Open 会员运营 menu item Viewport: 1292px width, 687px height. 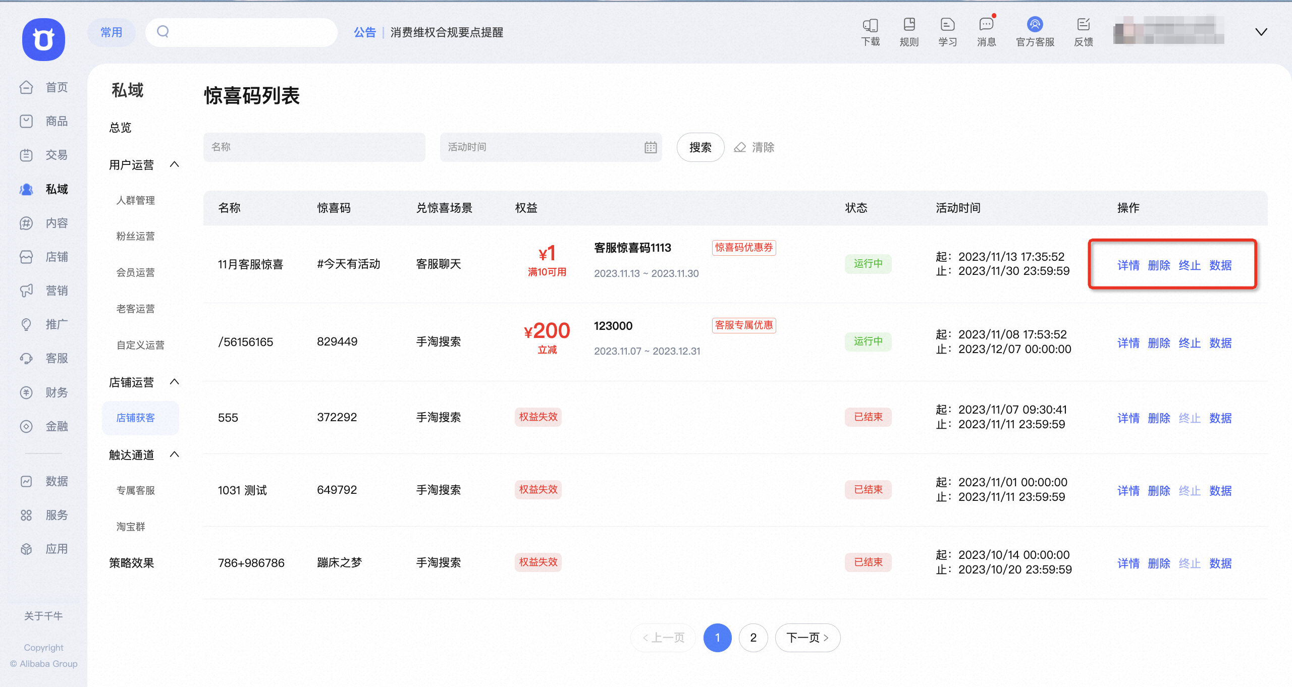136,272
